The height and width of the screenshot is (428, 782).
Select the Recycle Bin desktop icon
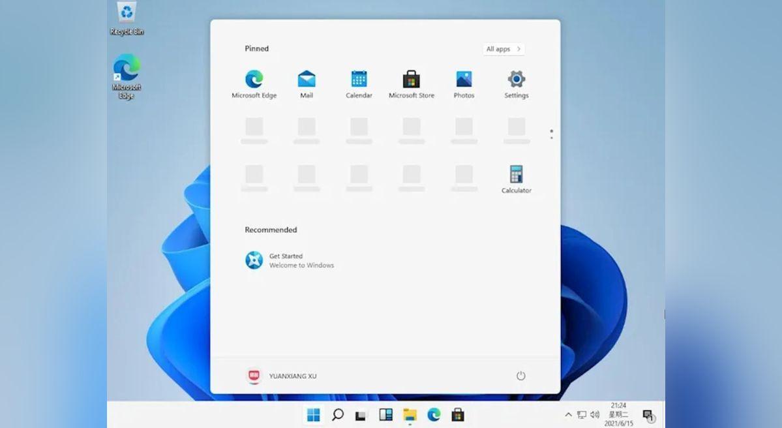[x=127, y=19]
